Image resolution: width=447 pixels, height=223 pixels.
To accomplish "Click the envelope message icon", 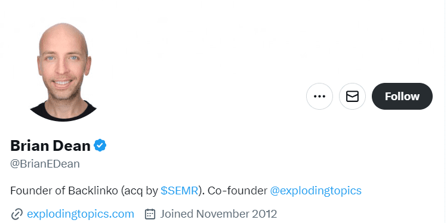I will coord(352,96).
